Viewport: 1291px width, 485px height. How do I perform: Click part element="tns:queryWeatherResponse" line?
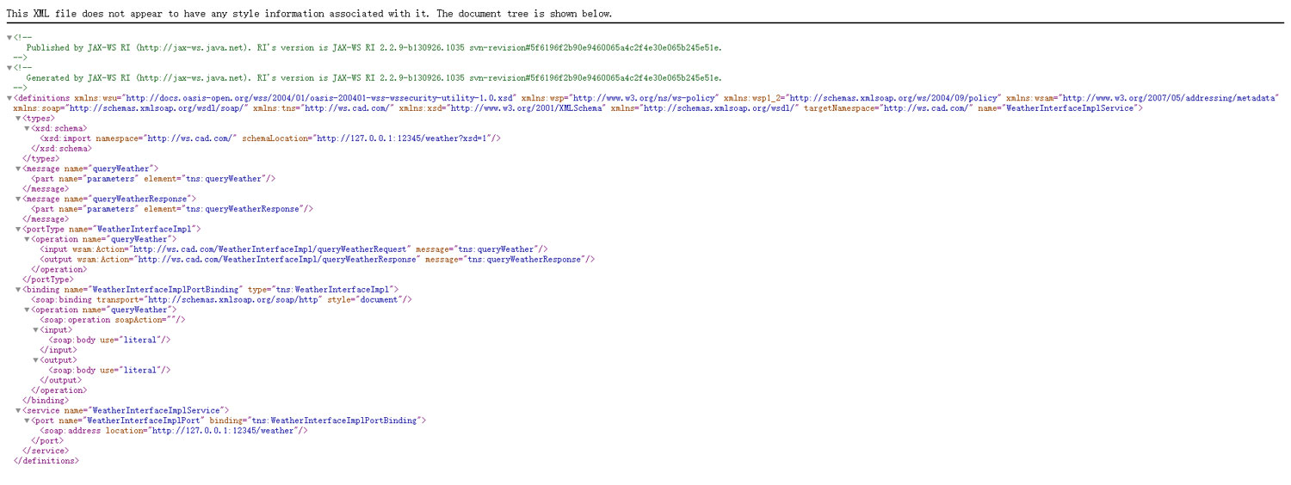[172, 209]
